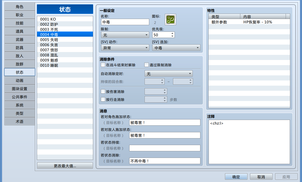Open the 类型 tab
The width and height of the screenshot is (302, 182).
click(20, 113)
